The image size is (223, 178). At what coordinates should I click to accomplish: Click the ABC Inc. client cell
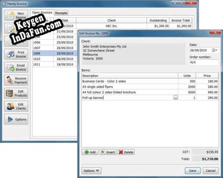[x=111, y=26]
